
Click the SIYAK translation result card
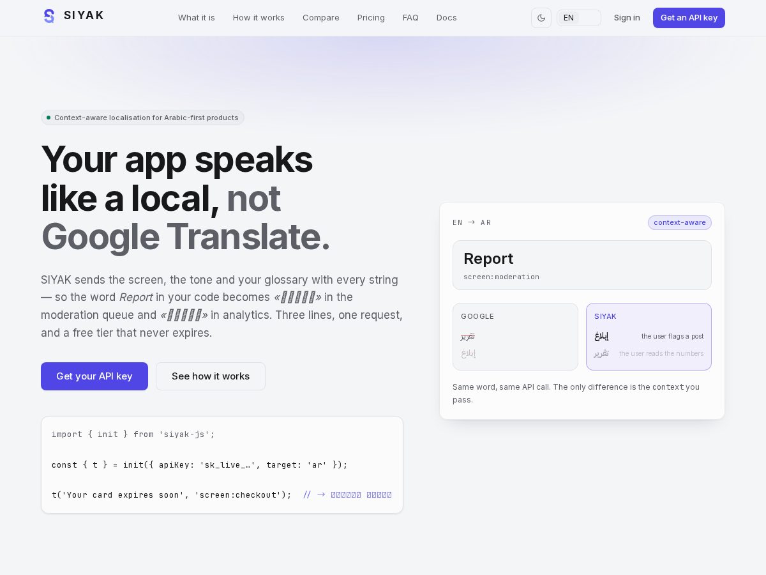click(x=649, y=337)
